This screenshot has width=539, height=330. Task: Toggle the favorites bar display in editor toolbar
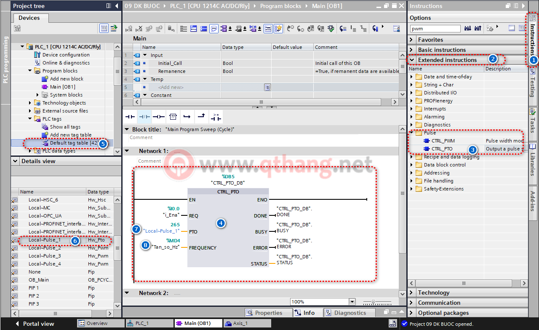click(x=278, y=29)
